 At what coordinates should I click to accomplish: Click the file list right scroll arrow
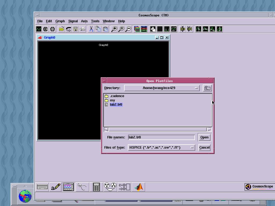209,130
